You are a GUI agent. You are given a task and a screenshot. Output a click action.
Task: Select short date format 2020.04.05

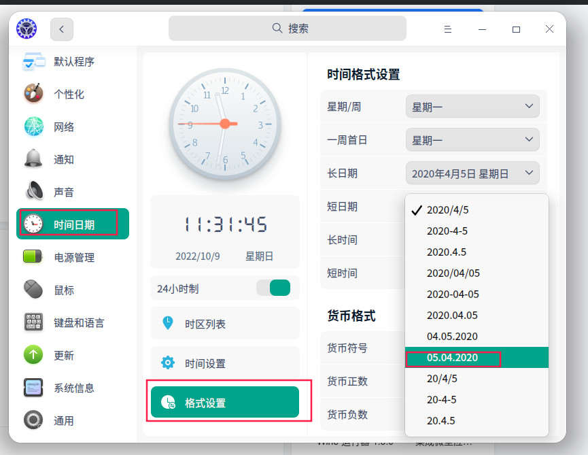(x=477, y=315)
